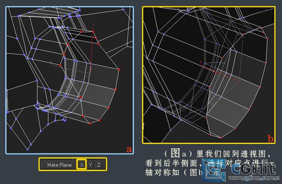The image size is (282, 184).
Task: Click the red axis gizmo line in viewport b
Action: click(x=225, y=75)
